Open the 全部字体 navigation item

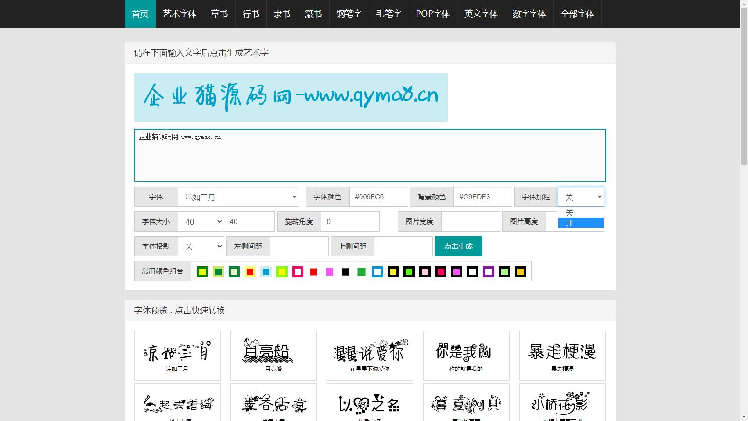(x=577, y=14)
